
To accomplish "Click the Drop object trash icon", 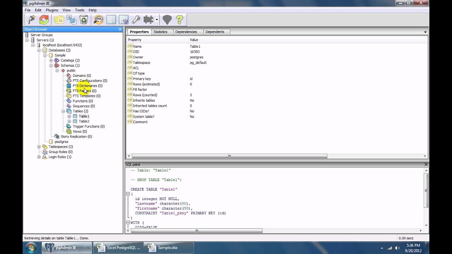I will pos(84,20).
